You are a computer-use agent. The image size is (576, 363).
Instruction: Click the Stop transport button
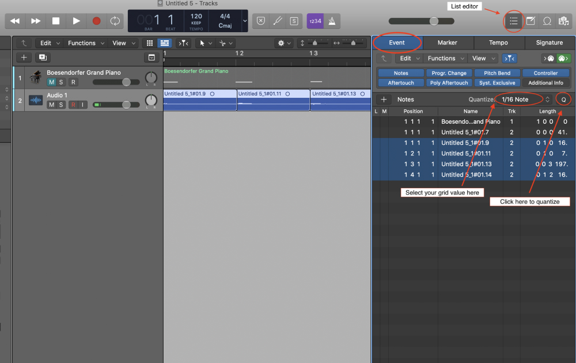[56, 21]
